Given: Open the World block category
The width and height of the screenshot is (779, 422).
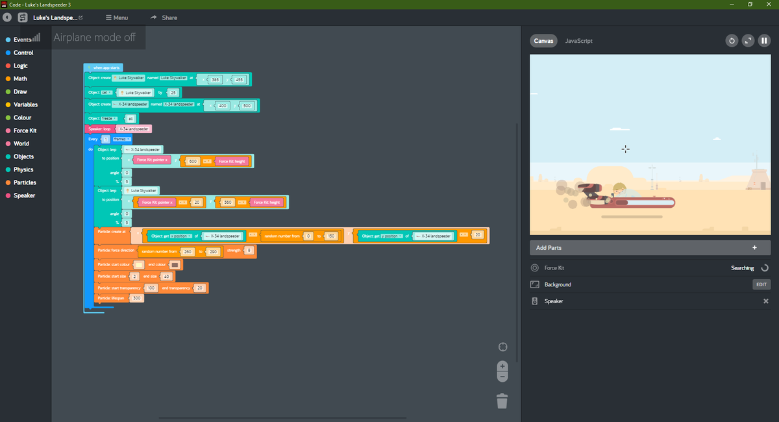Looking at the screenshot, I should click(18, 143).
